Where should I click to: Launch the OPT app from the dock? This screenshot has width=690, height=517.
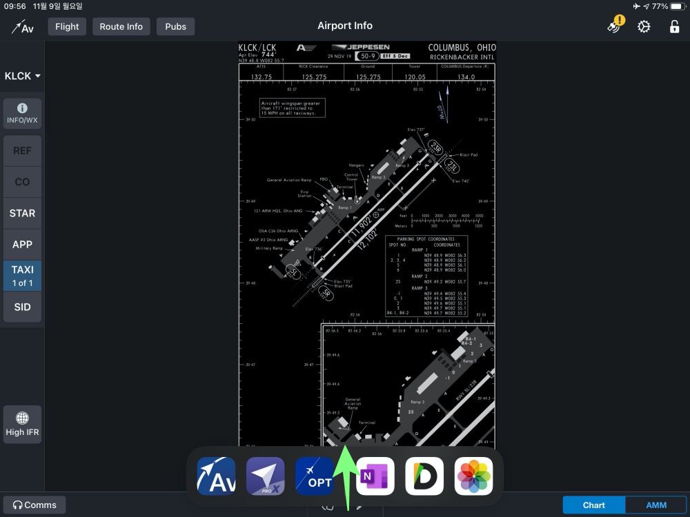[315, 476]
